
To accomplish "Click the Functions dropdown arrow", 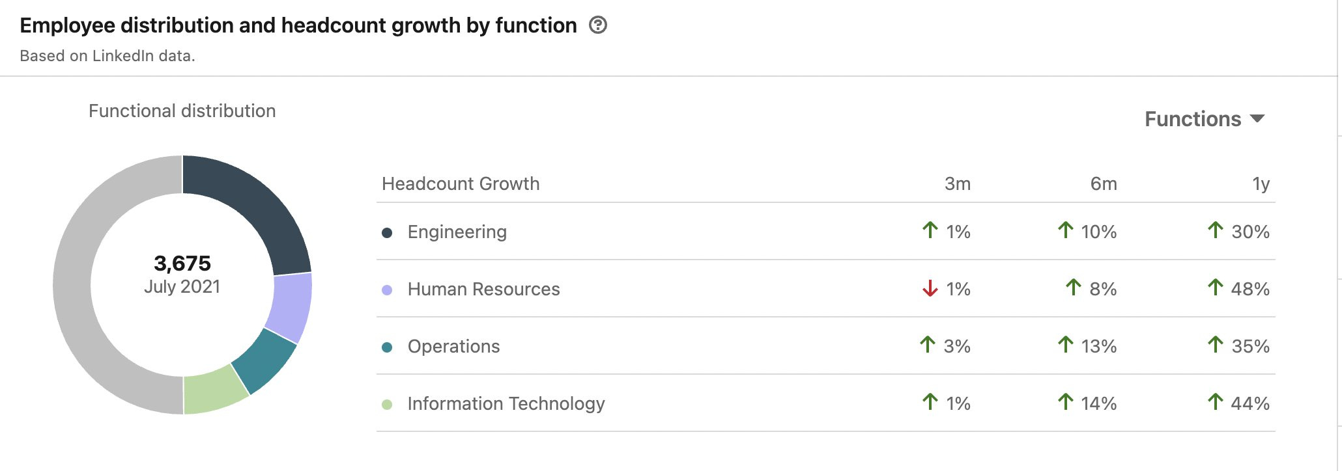I will (x=1257, y=119).
